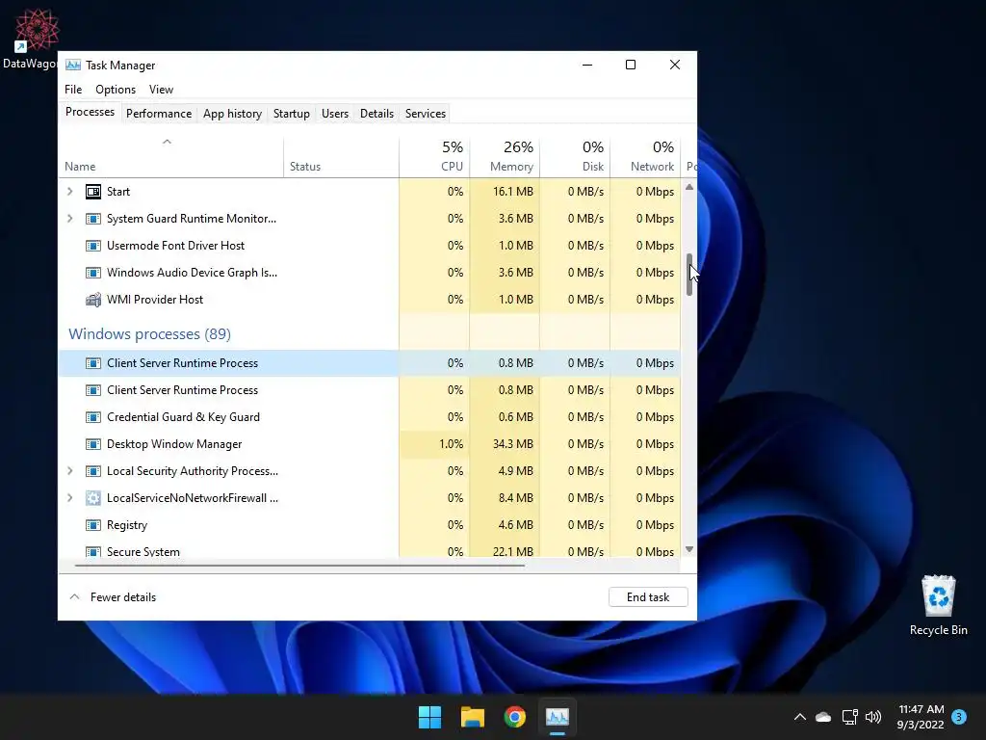Screen dimensions: 986x740
Task: Select the Desktop Window Manager row name
Action: 174,444
